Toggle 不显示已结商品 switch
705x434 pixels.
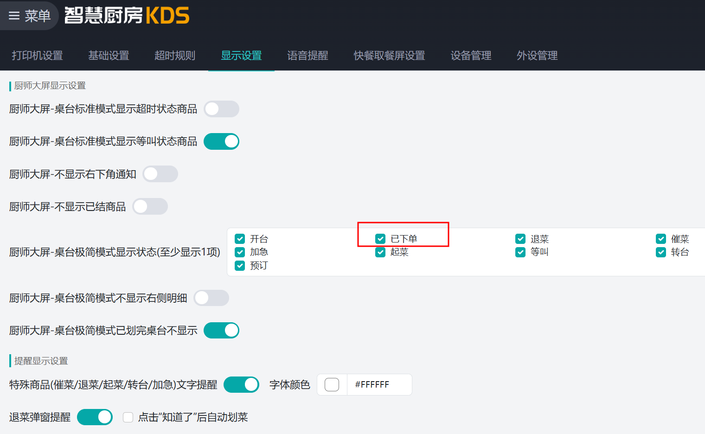pos(150,206)
